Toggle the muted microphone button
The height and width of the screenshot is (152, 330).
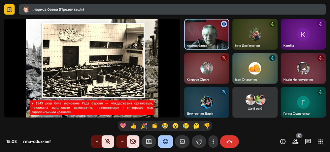[x=108, y=141]
